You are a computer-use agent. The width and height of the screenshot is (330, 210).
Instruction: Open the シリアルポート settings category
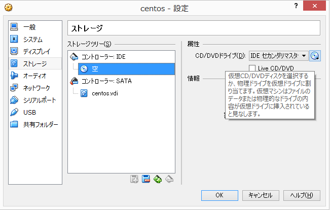click(35, 100)
